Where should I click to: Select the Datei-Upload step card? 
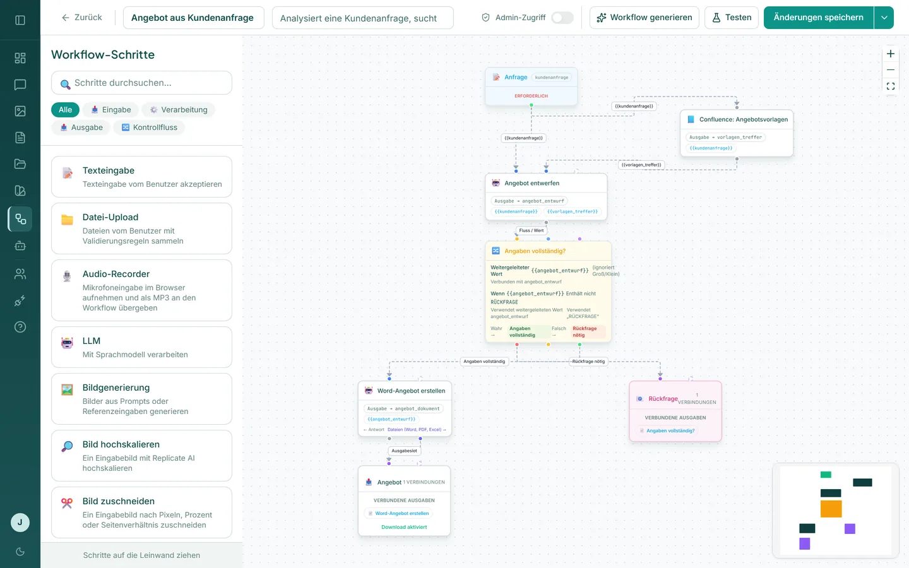(141, 228)
